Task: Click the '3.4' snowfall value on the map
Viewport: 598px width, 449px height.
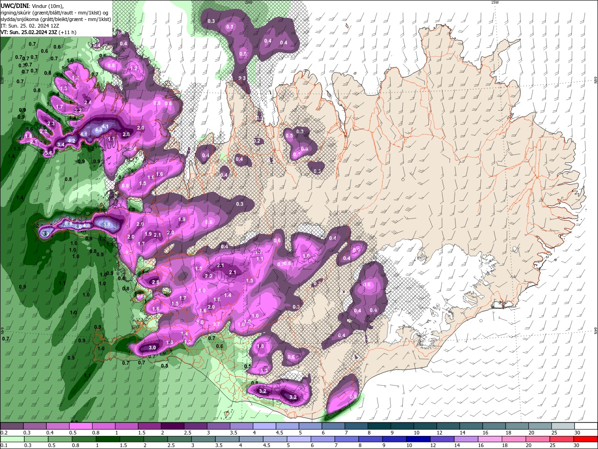Action: click(x=61, y=145)
